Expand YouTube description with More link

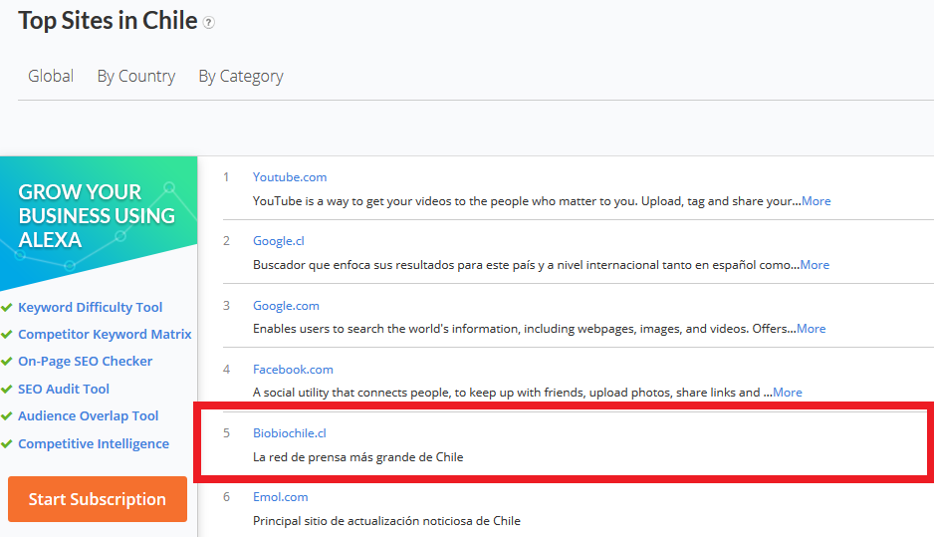(x=816, y=201)
